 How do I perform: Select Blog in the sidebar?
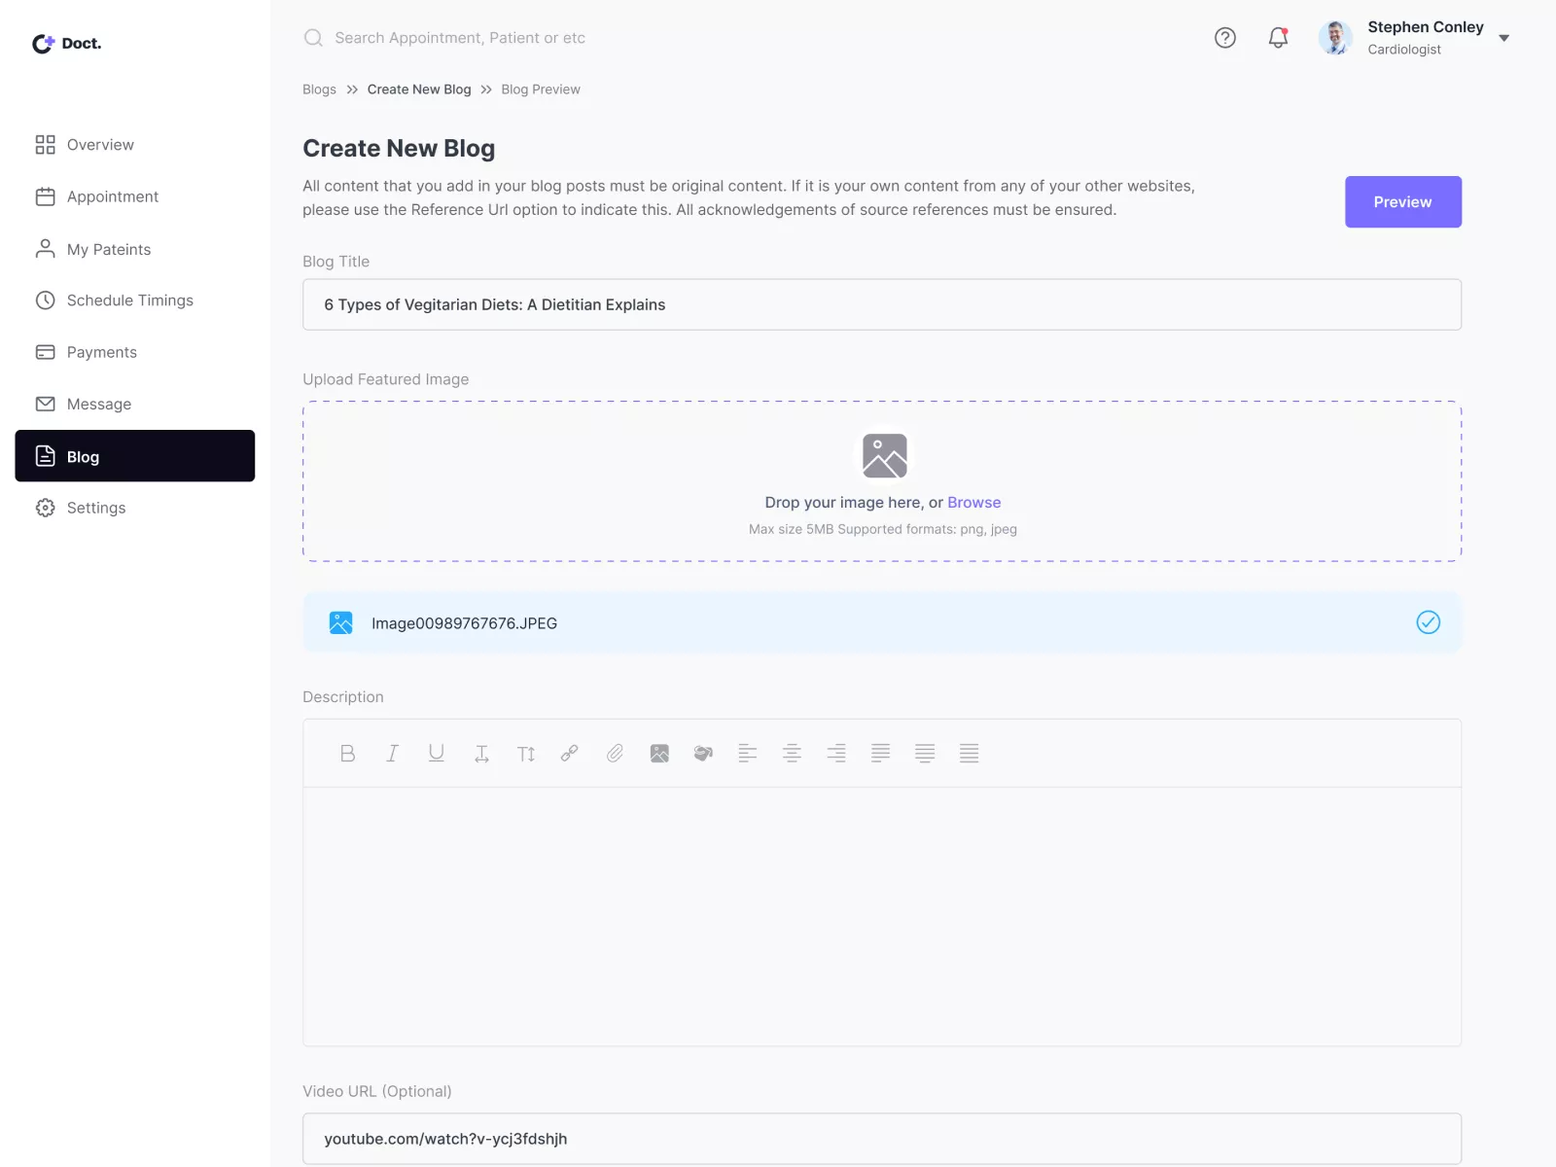135,456
